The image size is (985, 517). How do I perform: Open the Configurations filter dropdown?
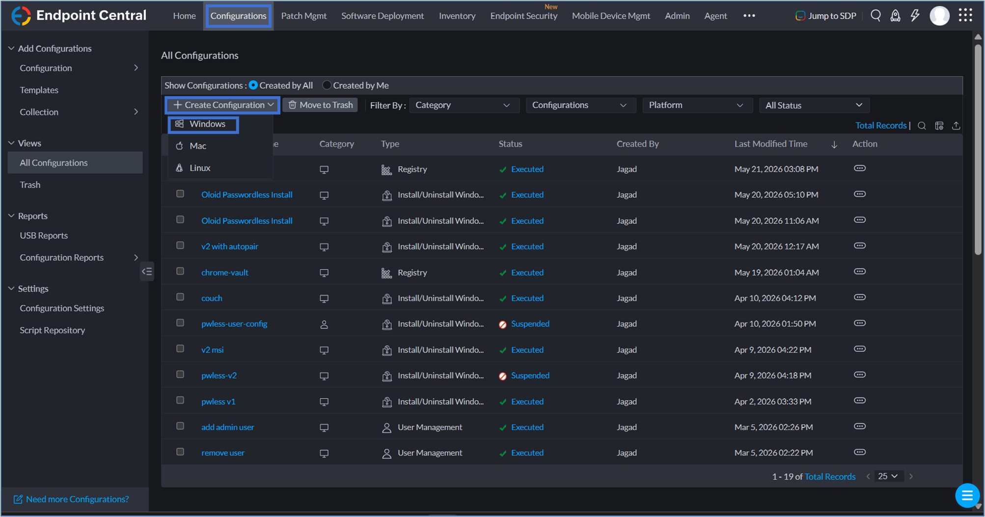click(x=580, y=105)
